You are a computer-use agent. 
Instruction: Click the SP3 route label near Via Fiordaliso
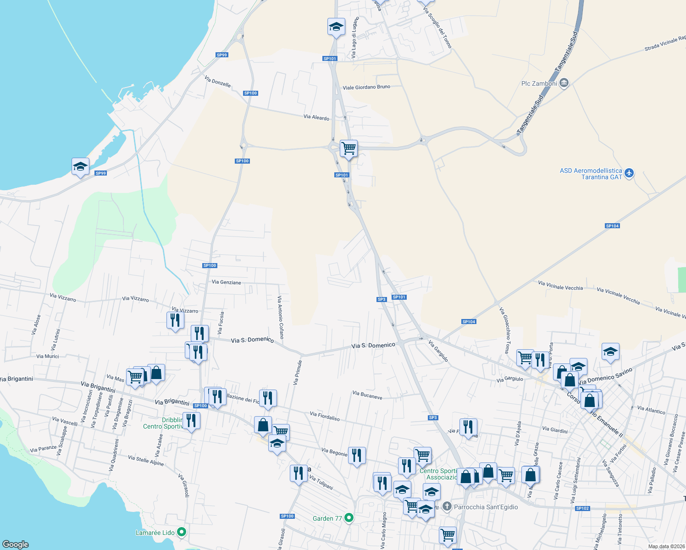tap(432, 418)
